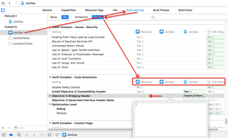This screenshot has height=138, width=228.
Task: Open the Capabilities tab
Action: point(68,10)
